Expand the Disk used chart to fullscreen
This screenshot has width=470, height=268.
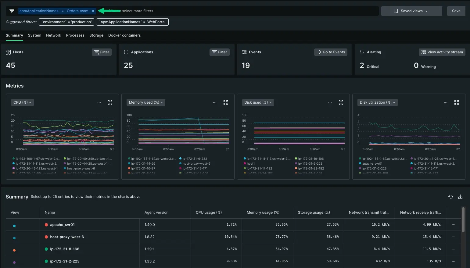pos(341,102)
